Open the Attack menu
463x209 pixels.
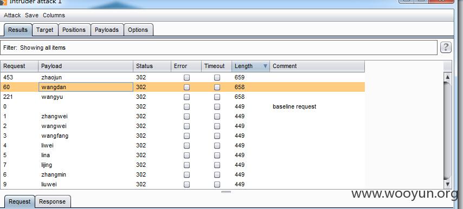click(12, 15)
